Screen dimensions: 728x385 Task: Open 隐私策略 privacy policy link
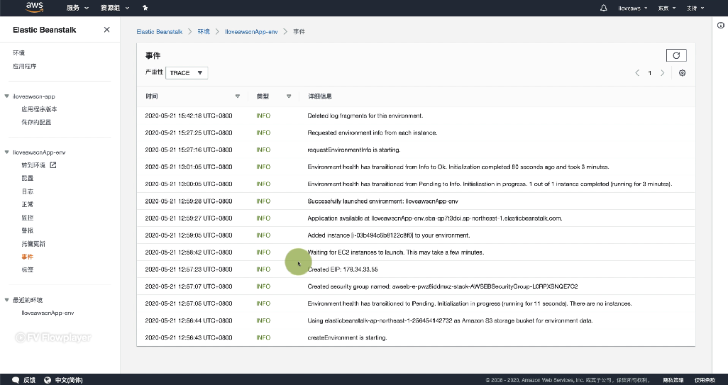point(673,380)
